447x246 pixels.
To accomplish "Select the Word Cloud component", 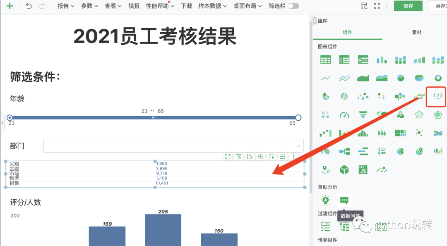I will 419,96.
